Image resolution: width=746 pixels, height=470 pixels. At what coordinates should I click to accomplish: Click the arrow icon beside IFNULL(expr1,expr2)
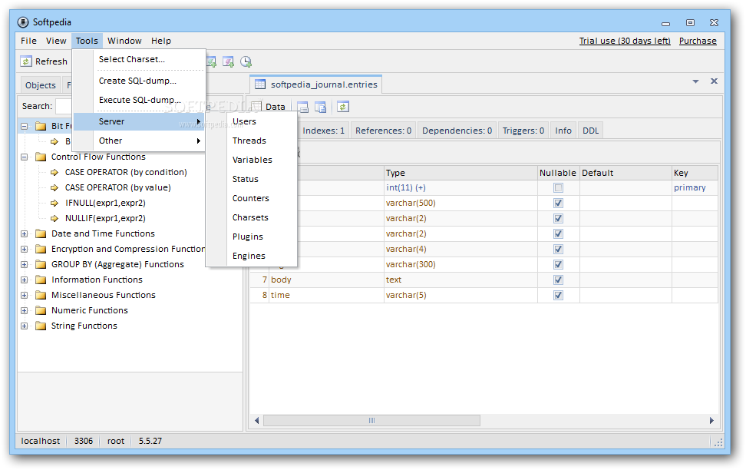(x=54, y=203)
